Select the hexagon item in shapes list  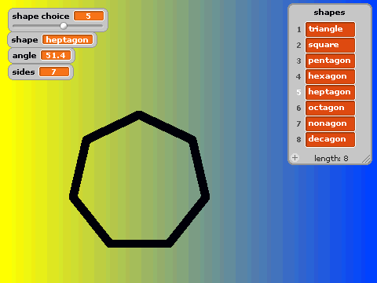[330, 76]
